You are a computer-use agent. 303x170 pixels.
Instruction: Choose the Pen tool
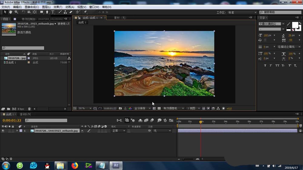[x=47, y=12]
